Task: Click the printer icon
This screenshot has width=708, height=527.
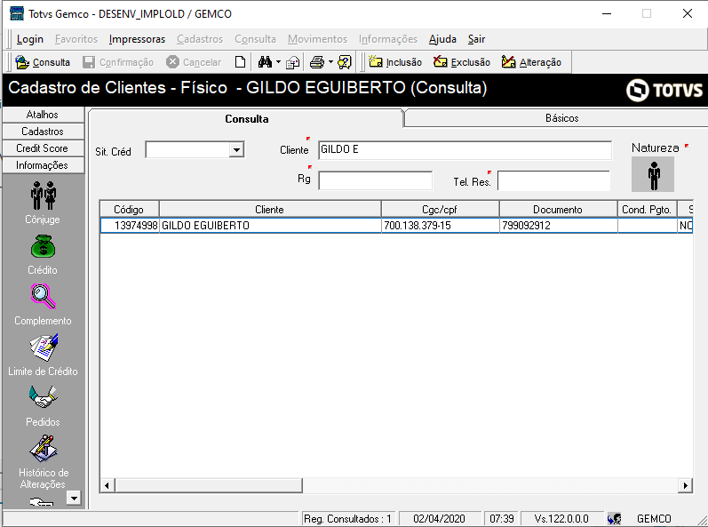Action: tap(317, 62)
